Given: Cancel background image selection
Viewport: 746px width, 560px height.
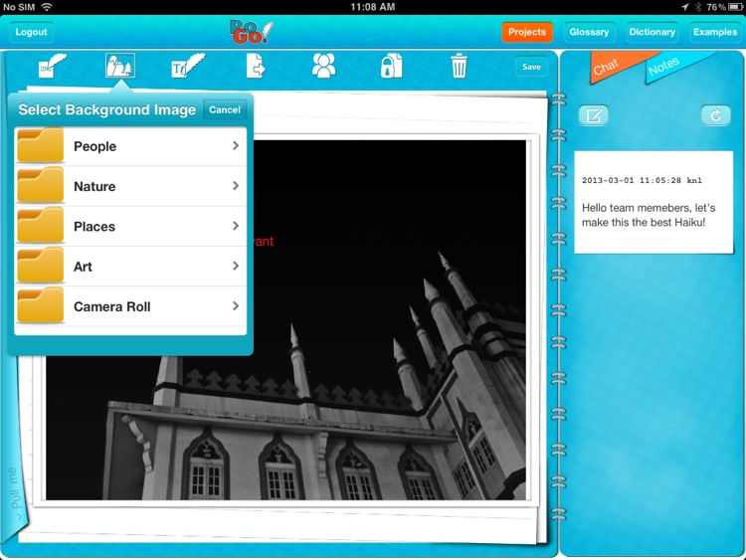Looking at the screenshot, I should [x=225, y=110].
